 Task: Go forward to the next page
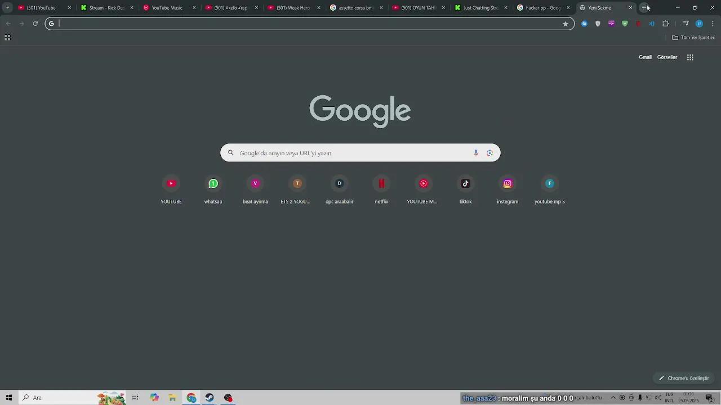tap(21, 24)
